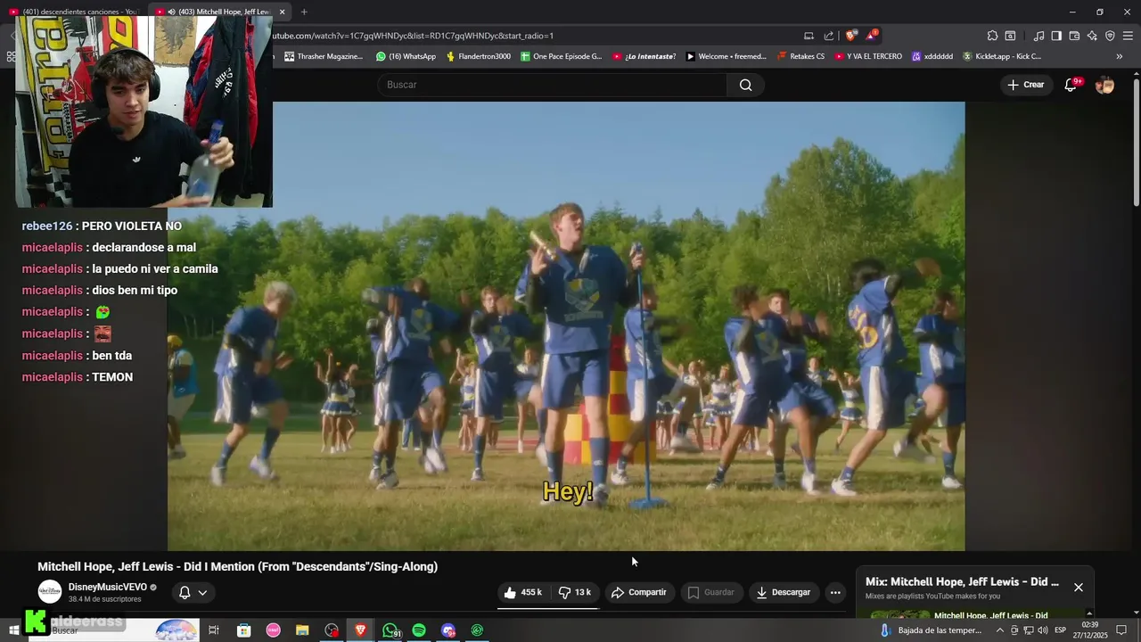Click the browser address bar URL
The width and height of the screenshot is (1141, 642).
point(413,36)
